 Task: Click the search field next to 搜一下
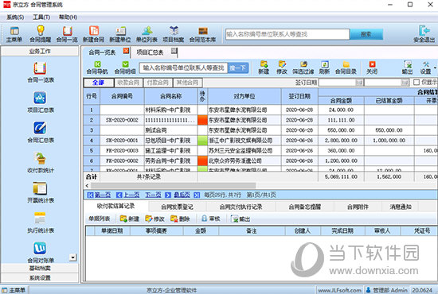click(x=184, y=68)
